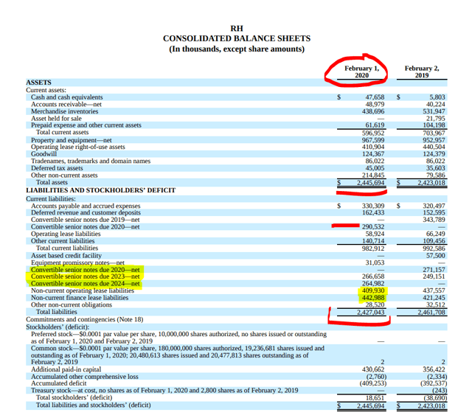The image size is (472, 418).
Task: Click 'Merchandise inventories' label
Action: point(64,111)
